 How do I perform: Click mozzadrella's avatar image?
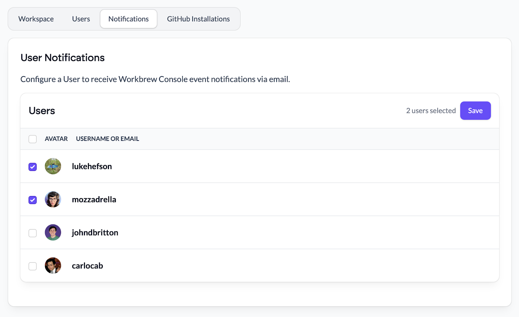click(53, 200)
